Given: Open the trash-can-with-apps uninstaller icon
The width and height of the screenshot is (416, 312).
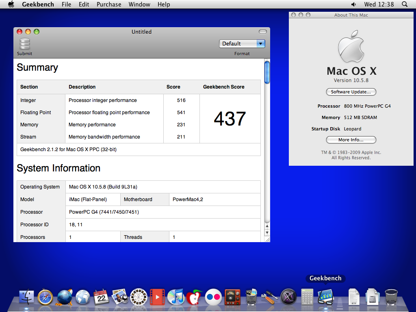Looking at the screenshot, I should point(251,297).
